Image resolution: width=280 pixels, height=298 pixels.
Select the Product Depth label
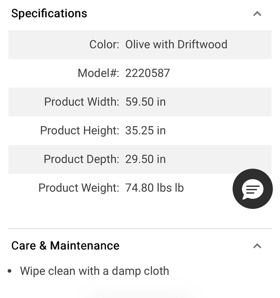(81, 159)
